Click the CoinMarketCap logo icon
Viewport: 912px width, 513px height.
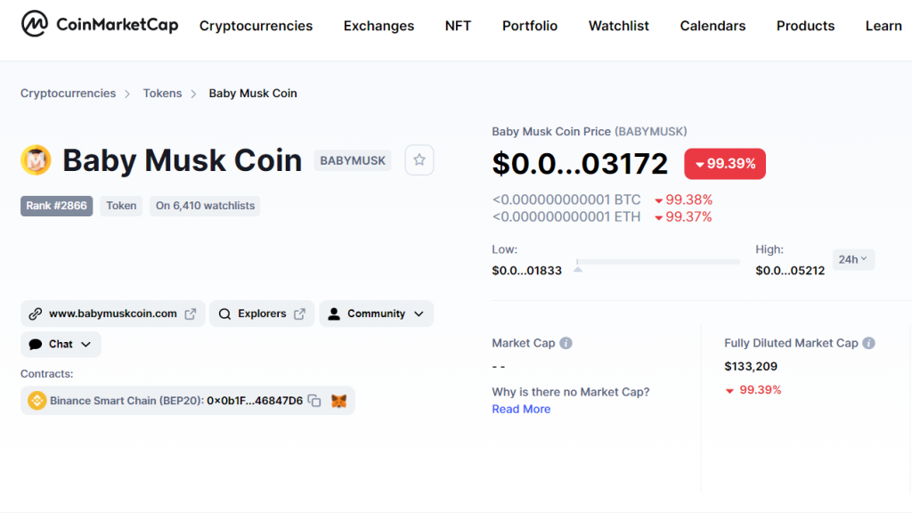point(34,25)
